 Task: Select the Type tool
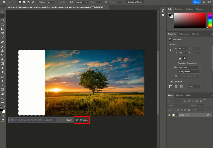[x=2, y=81]
